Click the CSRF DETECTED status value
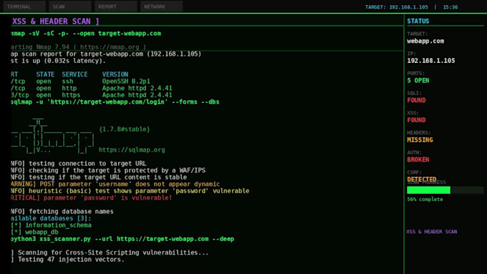The image size is (487, 274). [422, 179]
